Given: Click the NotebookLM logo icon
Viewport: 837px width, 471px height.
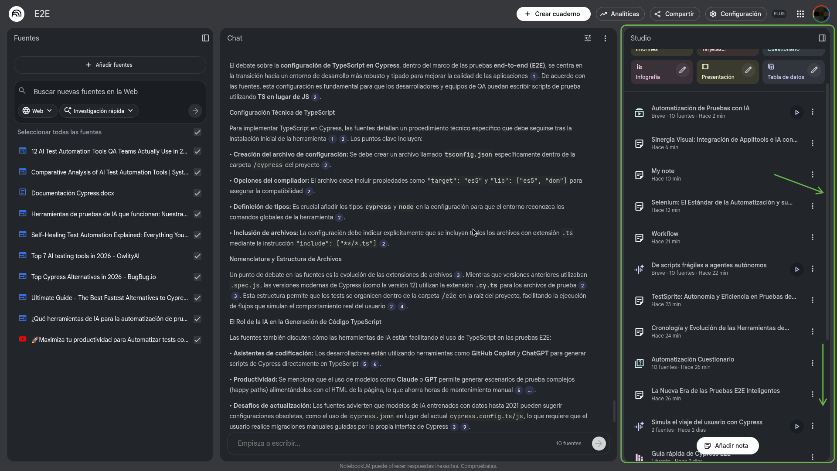Looking at the screenshot, I should point(17,14).
